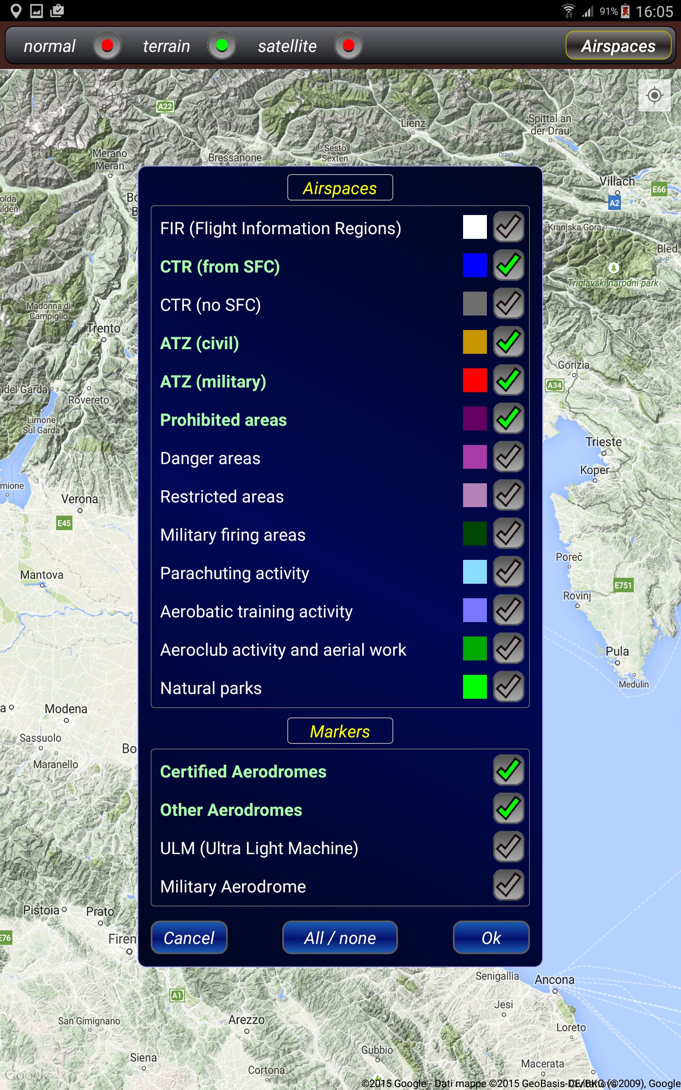Click the My Location crosshair icon on the map
Screen dimensions: 681x1090
[x=654, y=95]
